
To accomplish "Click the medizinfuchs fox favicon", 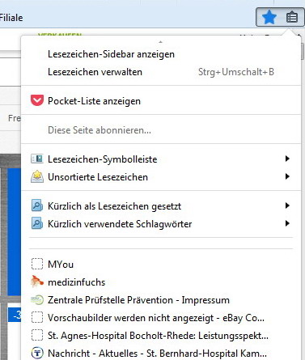I will coord(37,282).
